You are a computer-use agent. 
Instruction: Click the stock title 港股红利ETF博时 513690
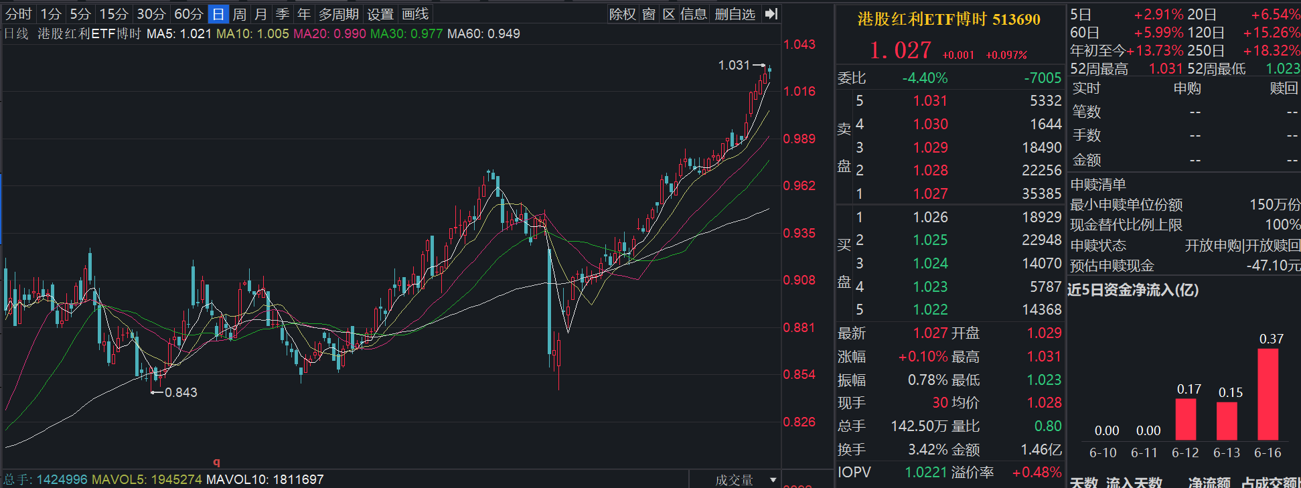949,19
